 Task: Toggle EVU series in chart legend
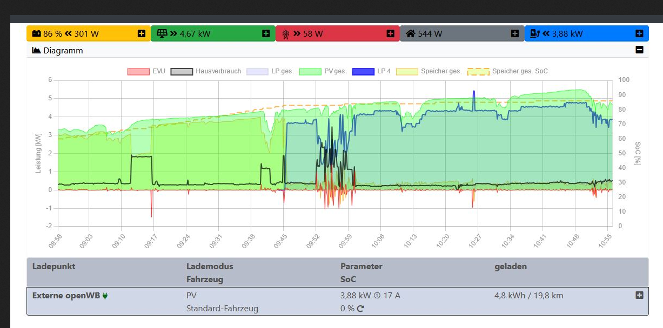tap(138, 71)
